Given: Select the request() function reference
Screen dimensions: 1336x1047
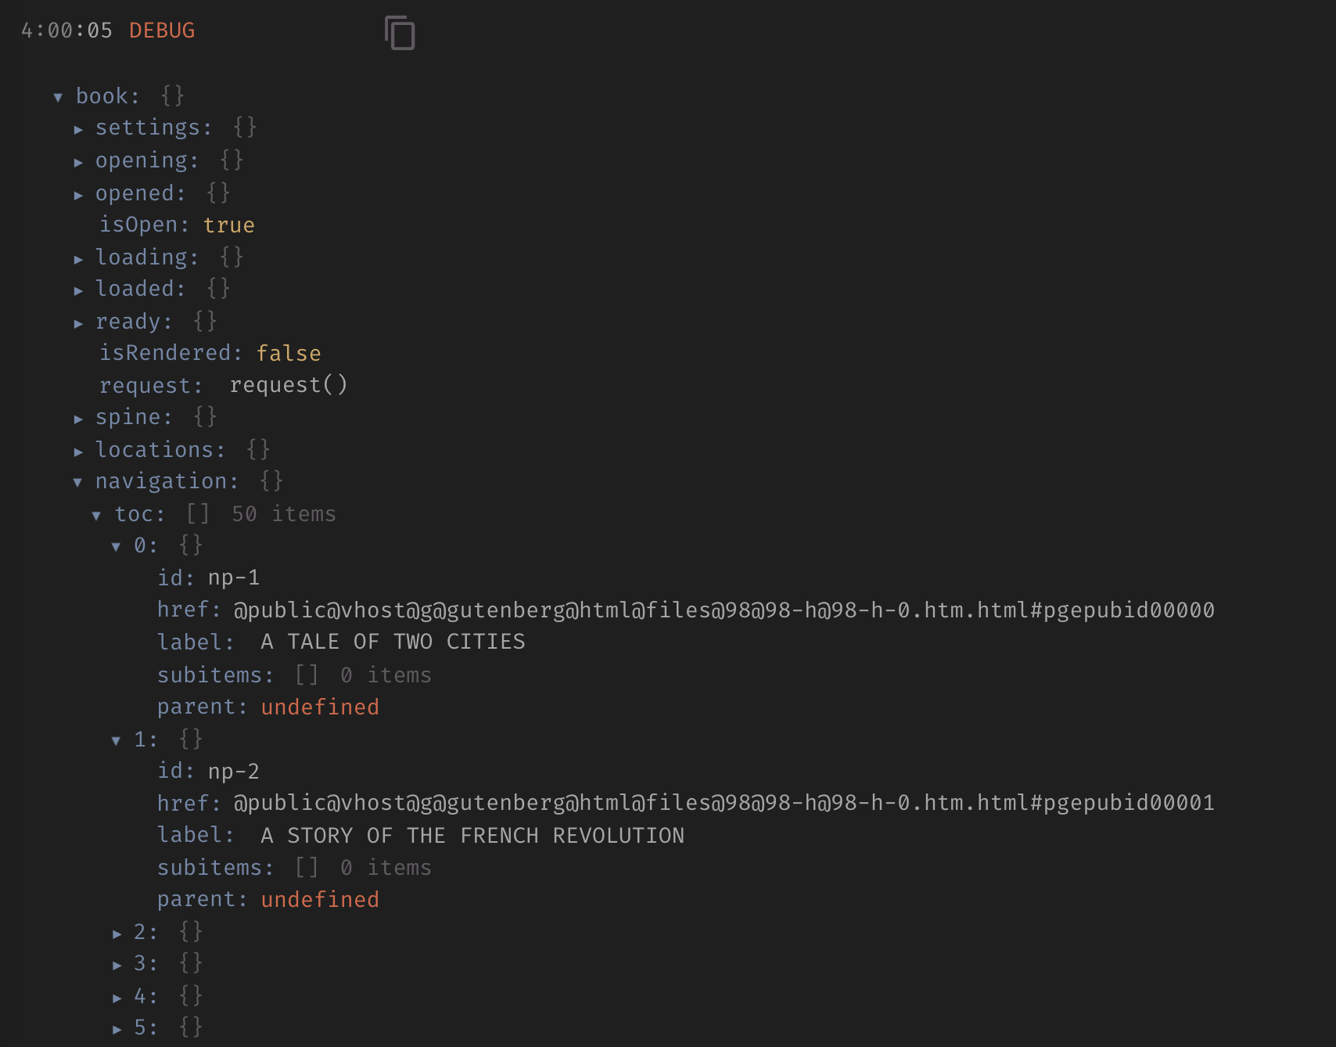Looking at the screenshot, I should coord(289,384).
